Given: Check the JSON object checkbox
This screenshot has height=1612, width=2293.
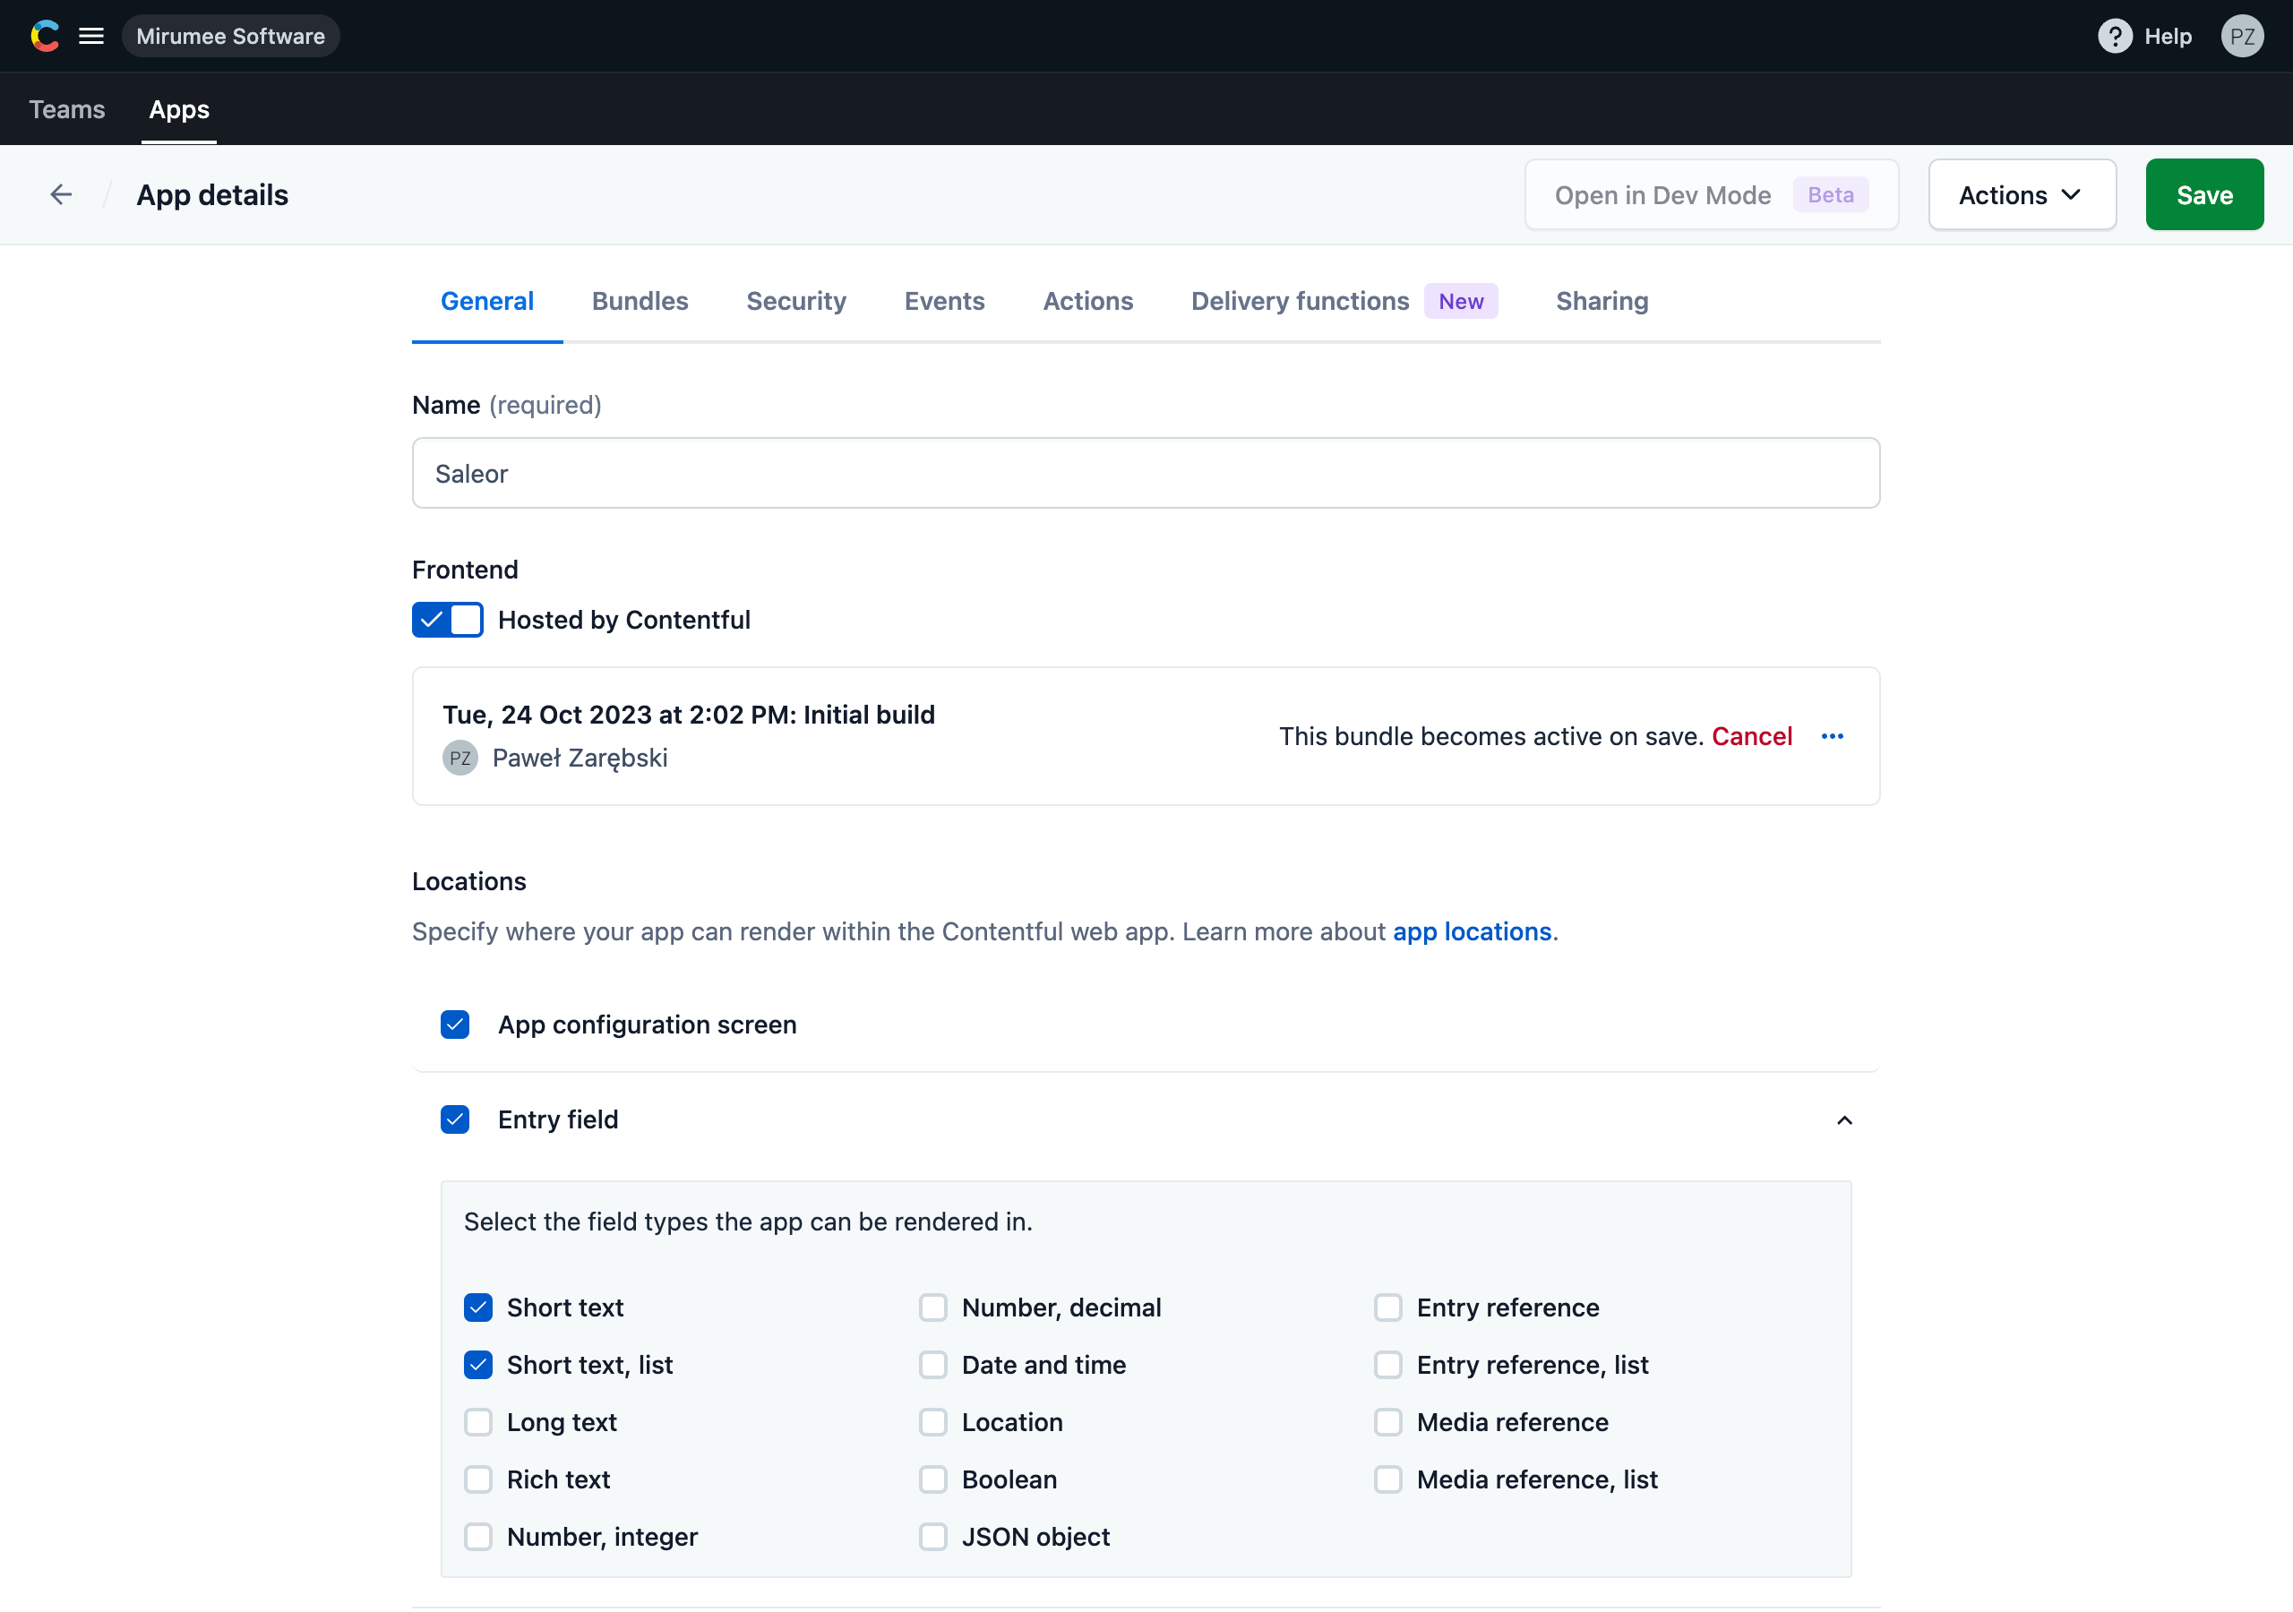Looking at the screenshot, I should tap(932, 1536).
